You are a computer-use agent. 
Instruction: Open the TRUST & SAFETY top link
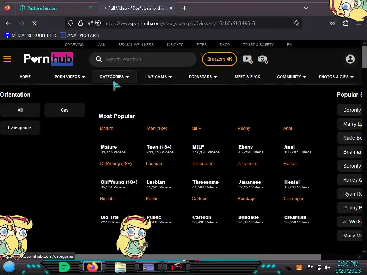coord(258,45)
